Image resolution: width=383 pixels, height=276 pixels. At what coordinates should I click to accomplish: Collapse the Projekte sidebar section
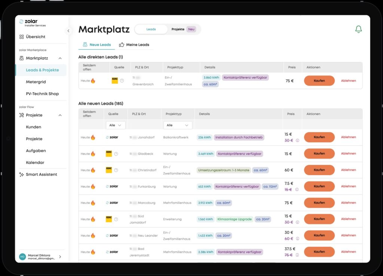(x=60, y=115)
